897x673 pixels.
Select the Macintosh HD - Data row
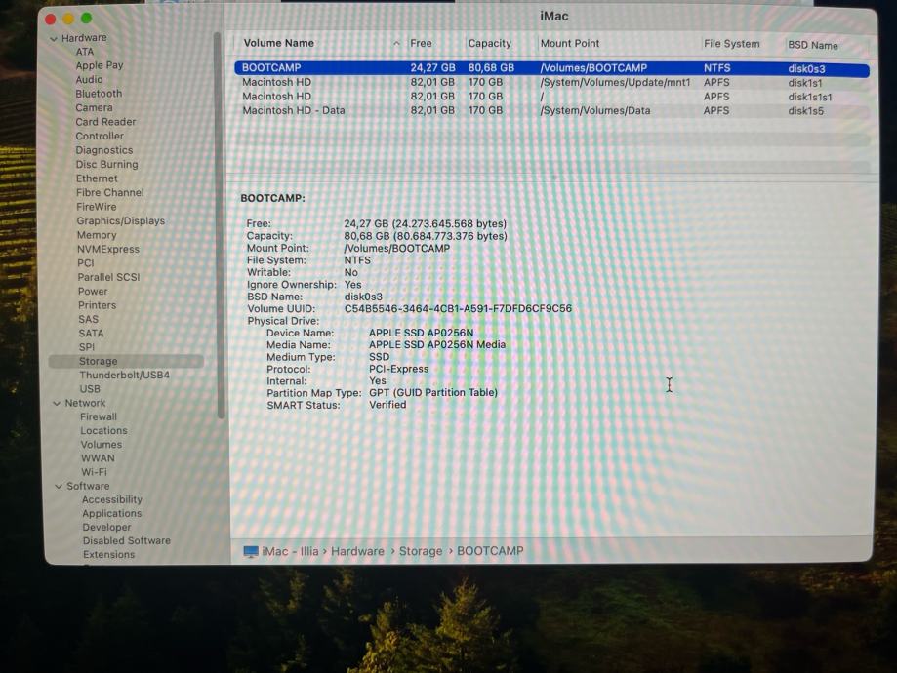tap(551, 111)
